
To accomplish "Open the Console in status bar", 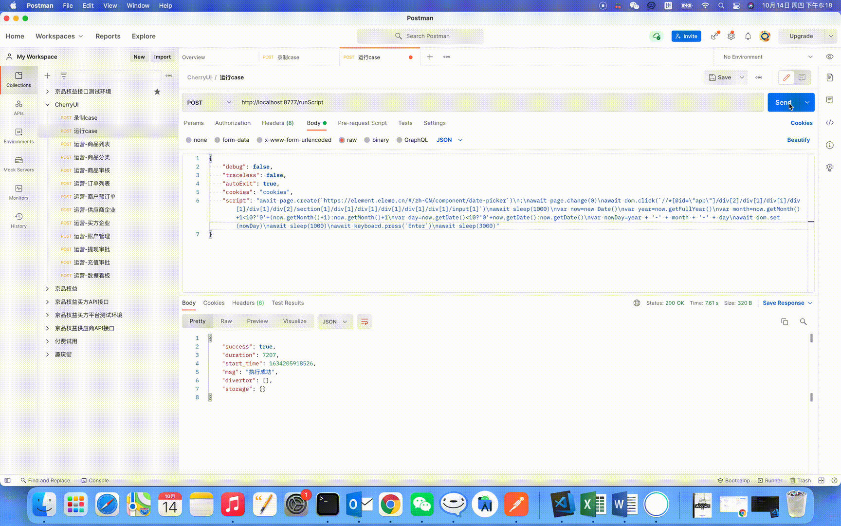I will 95,480.
